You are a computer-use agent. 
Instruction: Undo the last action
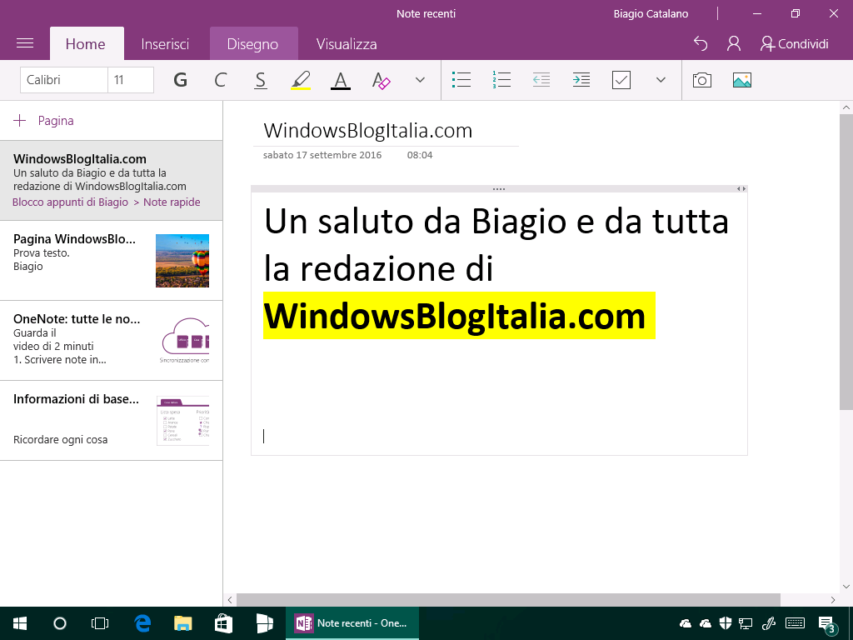(701, 43)
